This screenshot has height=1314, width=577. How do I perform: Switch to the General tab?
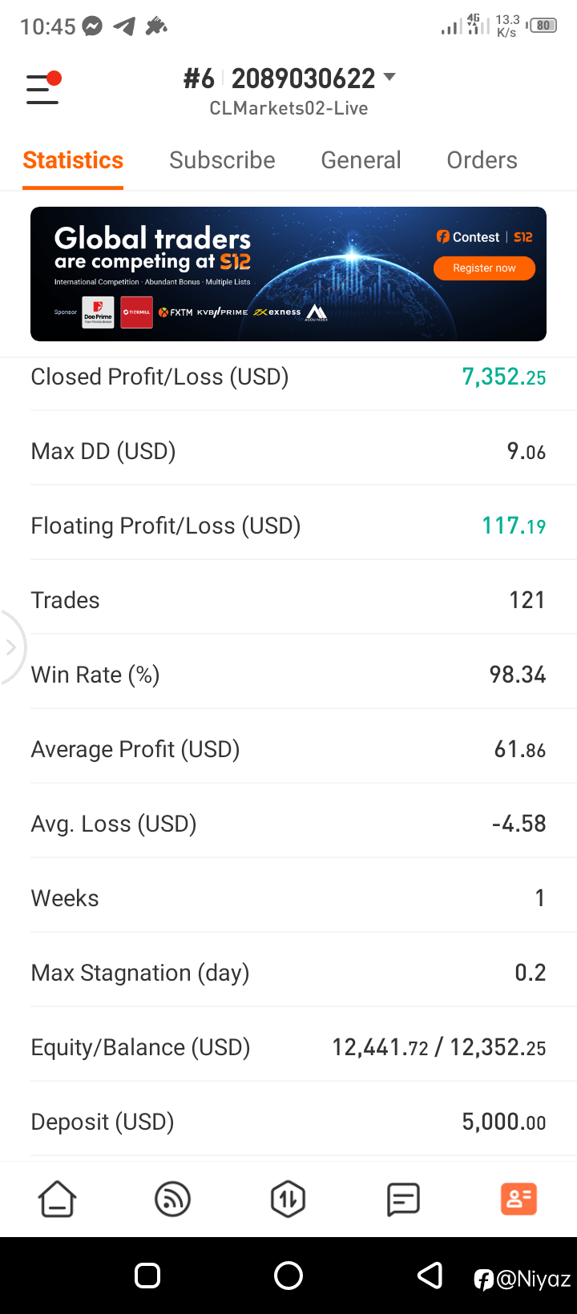(x=361, y=160)
